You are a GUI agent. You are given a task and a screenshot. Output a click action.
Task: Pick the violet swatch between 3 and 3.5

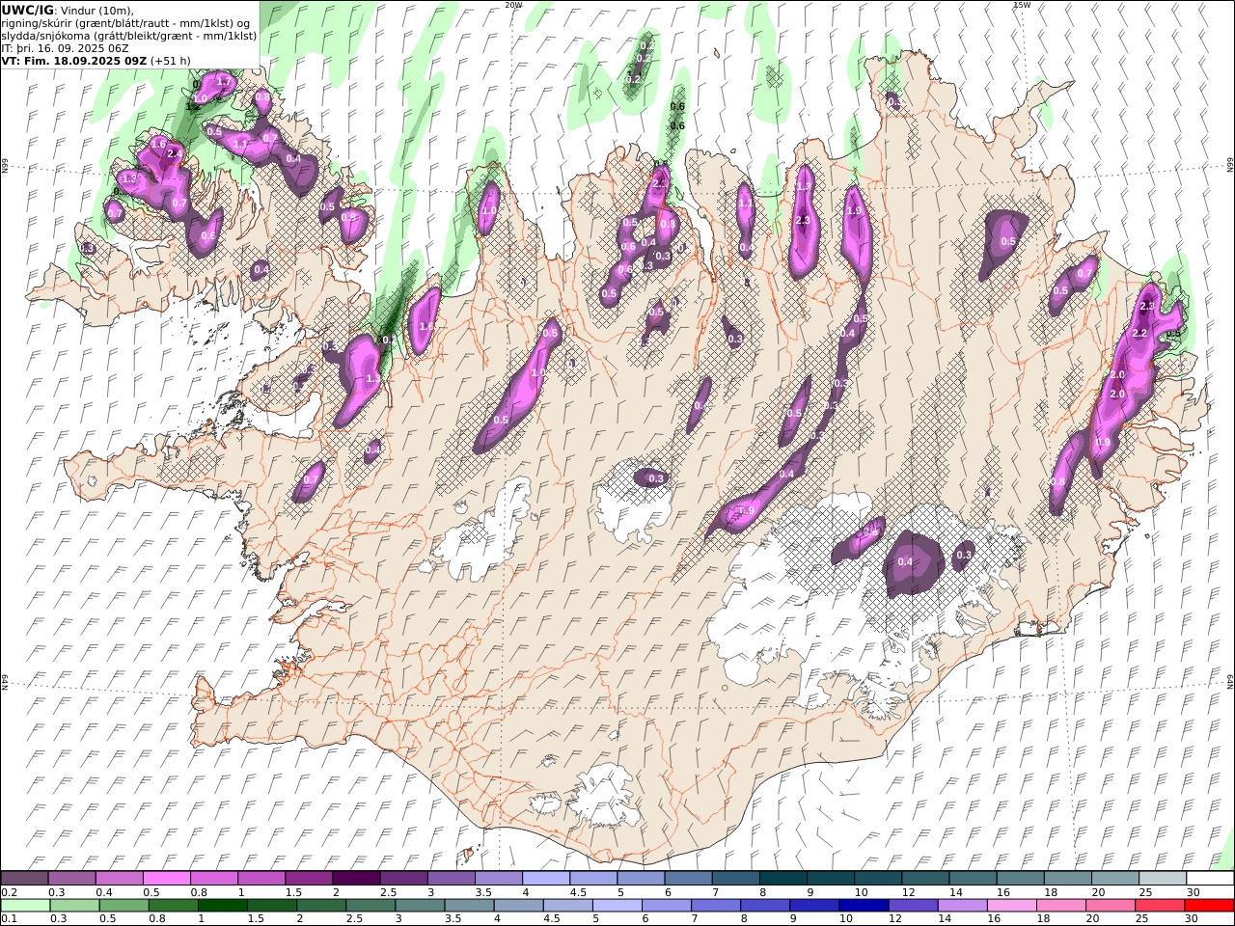(451, 878)
